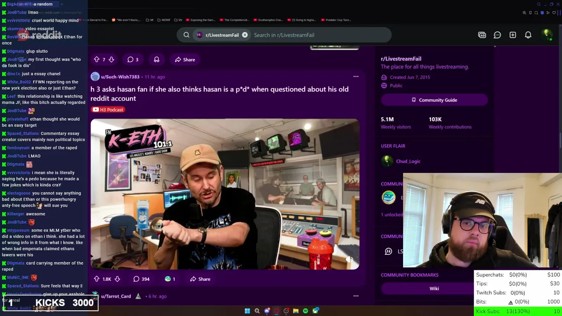
Task: Open File Explorer from taskbar
Action: point(295,311)
